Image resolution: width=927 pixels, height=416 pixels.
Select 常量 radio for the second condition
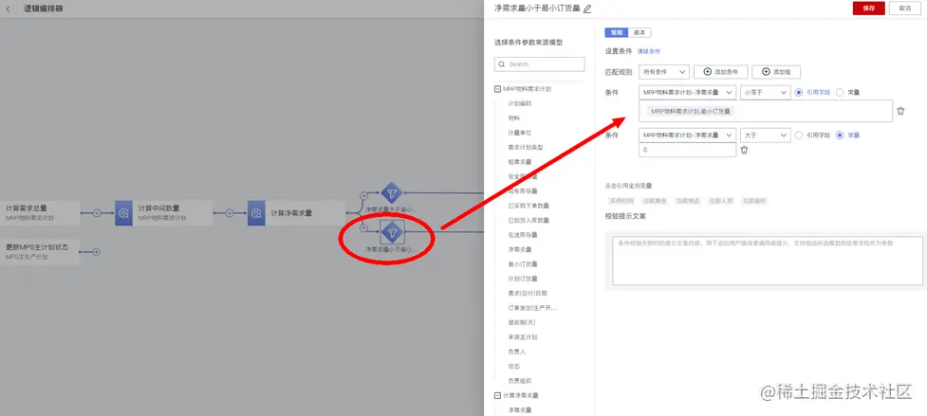(840, 136)
